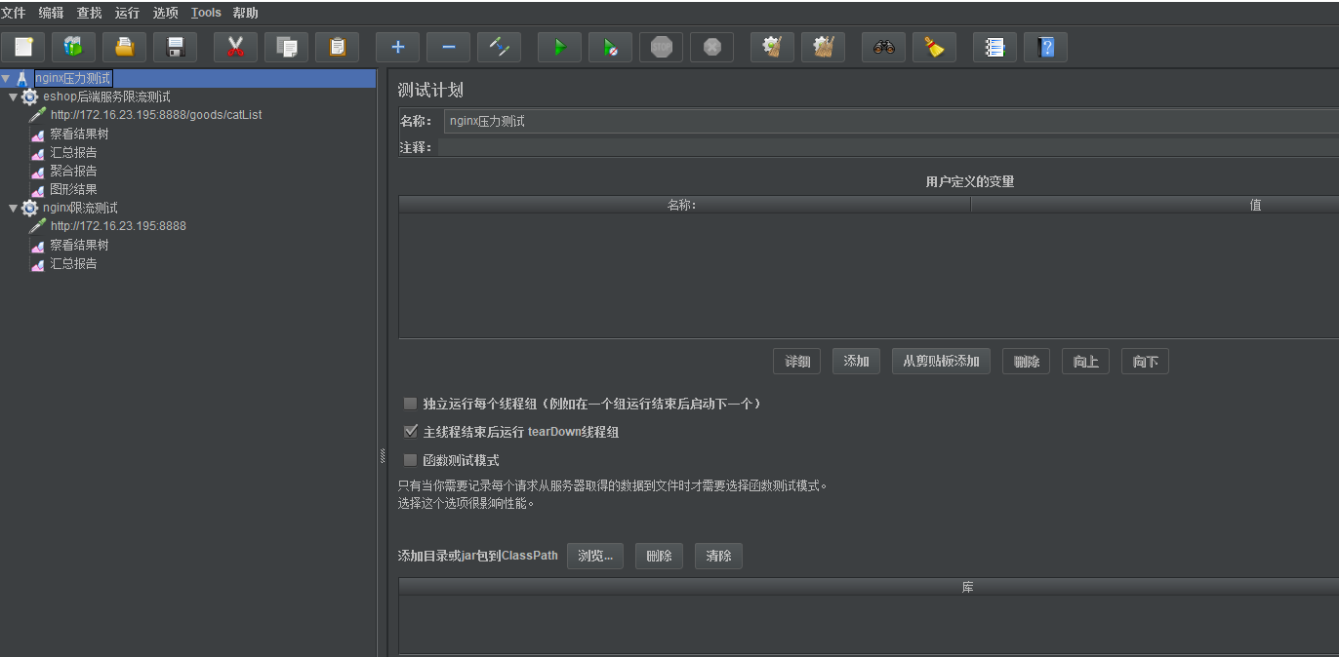Cut selection using the scissors icon
The width and height of the screenshot is (1339, 657).
point(234,47)
